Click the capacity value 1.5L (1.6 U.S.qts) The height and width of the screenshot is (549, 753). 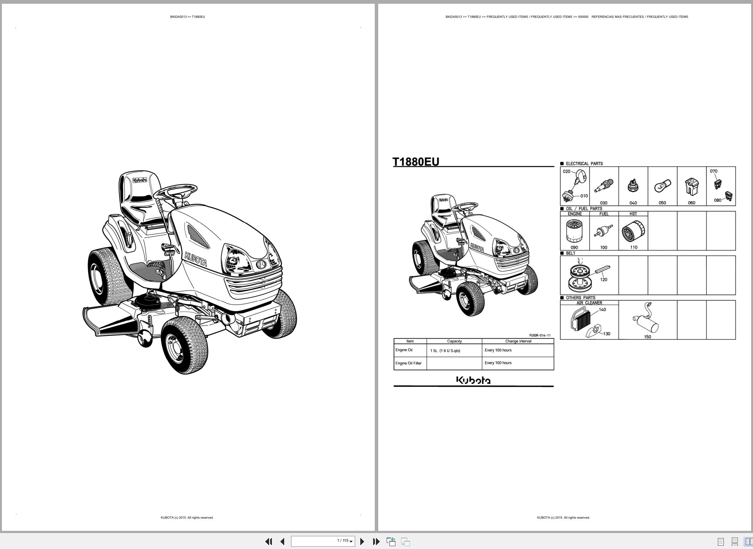tap(445, 351)
